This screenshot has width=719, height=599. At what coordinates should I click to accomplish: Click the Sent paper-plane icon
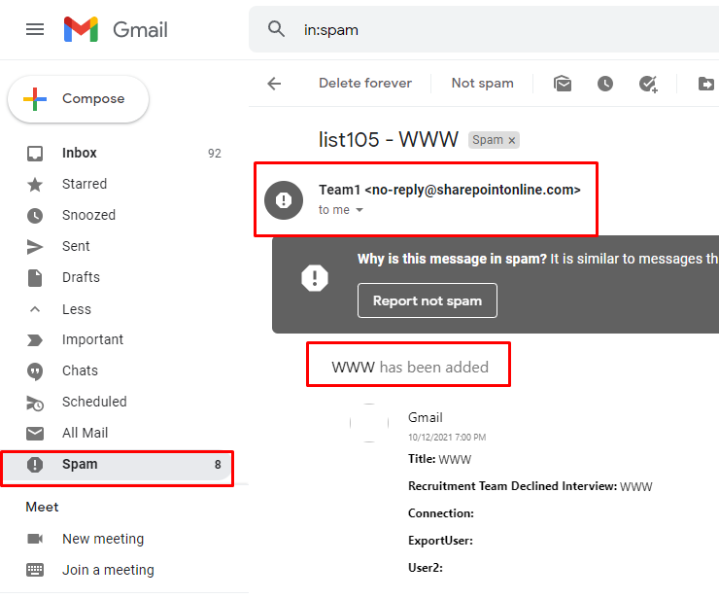pyautogui.click(x=35, y=247)
